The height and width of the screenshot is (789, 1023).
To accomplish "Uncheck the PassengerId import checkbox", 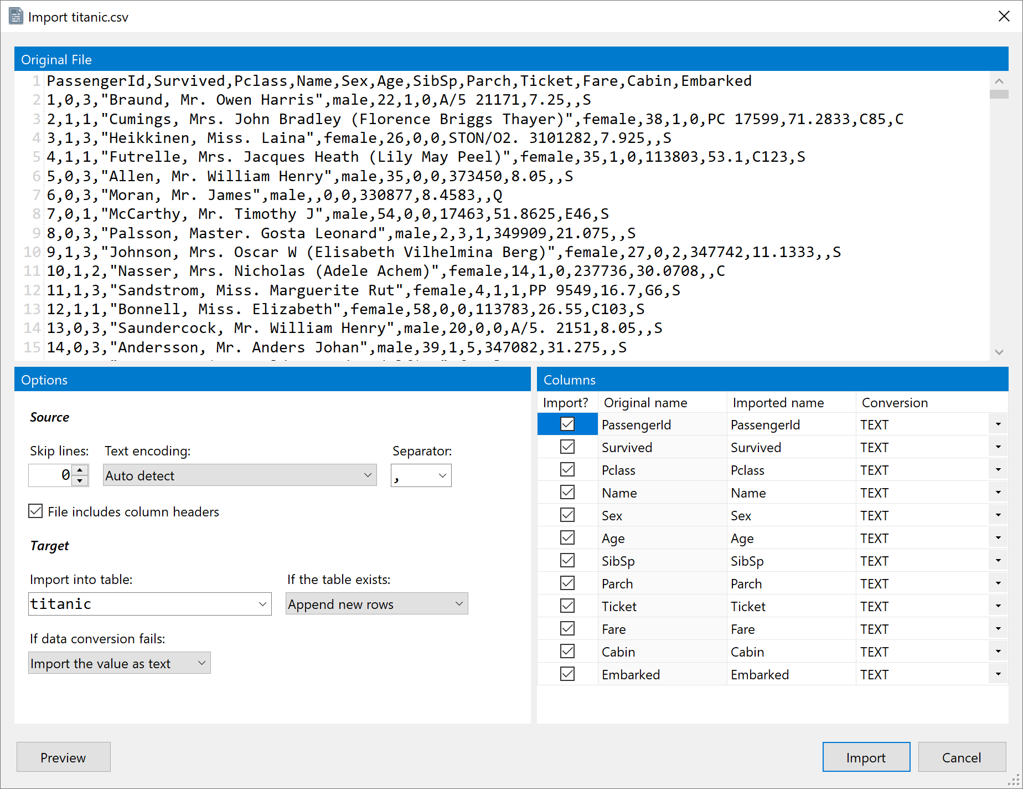I will 567,424.
